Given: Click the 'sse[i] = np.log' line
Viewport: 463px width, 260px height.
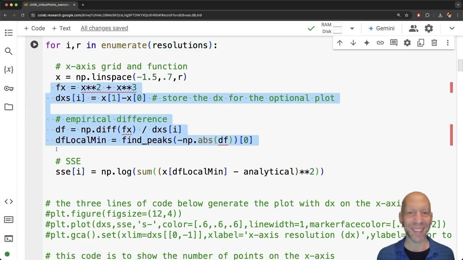Looking at the screenshot, I should point(190,172).
